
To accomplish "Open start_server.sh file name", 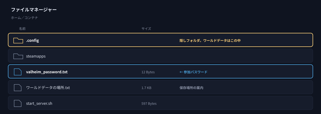I will pos(39,103).
